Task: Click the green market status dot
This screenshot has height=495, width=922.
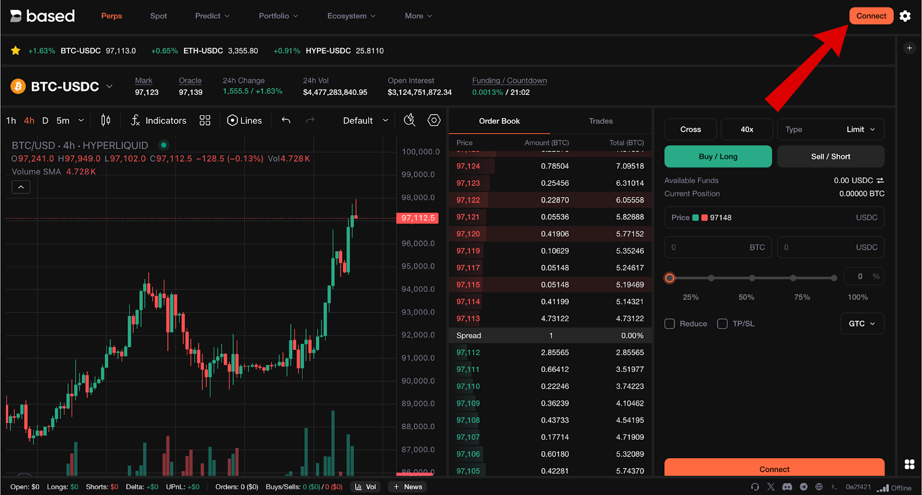Action: (164, 145)
